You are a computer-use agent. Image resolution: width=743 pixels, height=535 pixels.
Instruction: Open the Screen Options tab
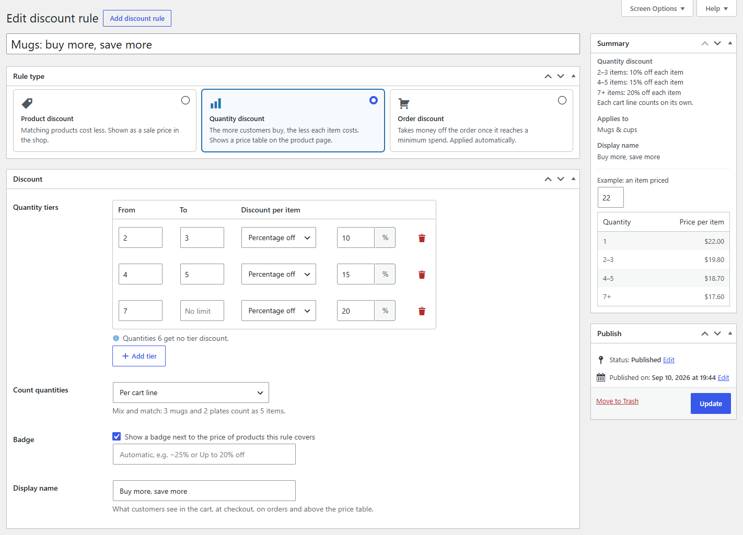coord(657,8)
